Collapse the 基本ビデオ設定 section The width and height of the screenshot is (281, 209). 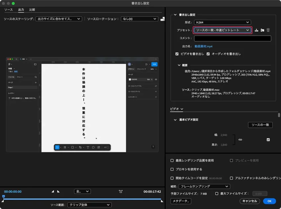coord(175,120)
